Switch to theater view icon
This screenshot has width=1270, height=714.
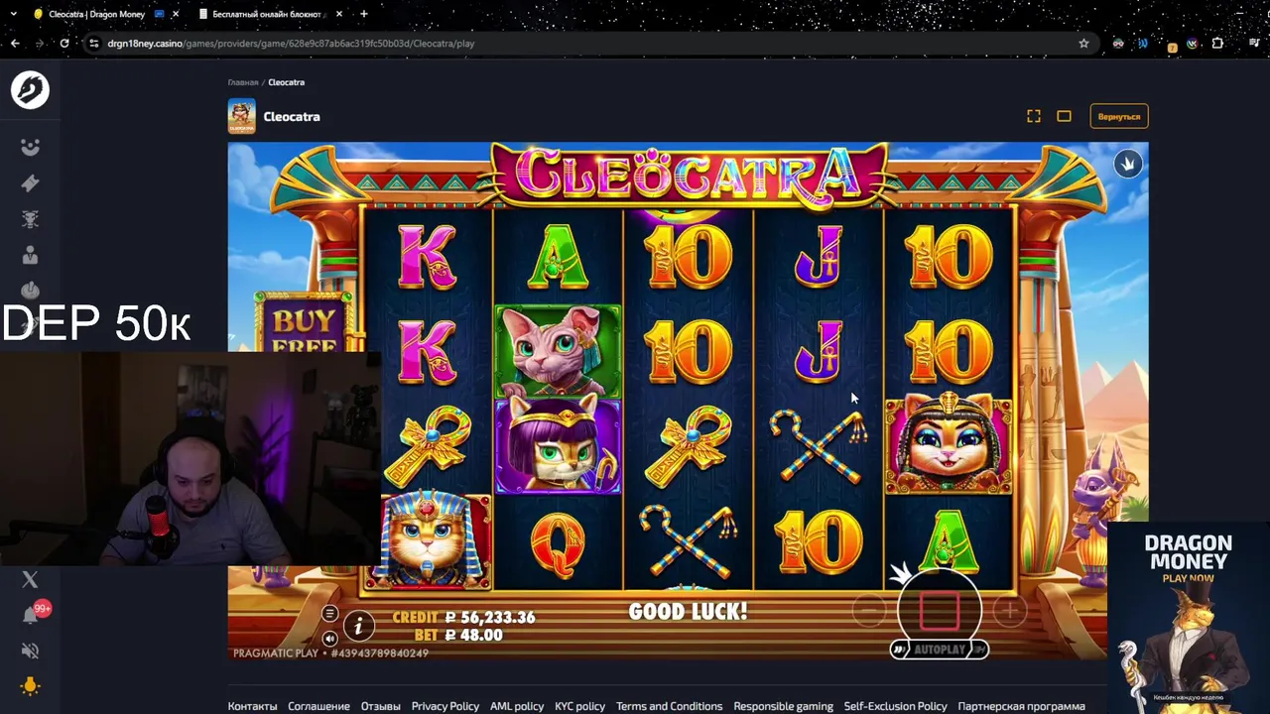point(1064,116)
